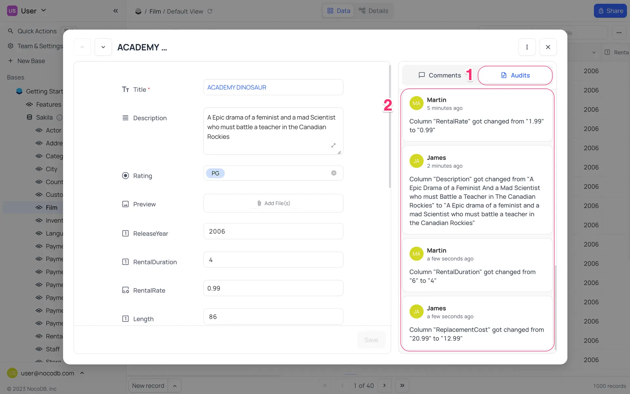Click the info icon next to Sakila
Image resolution: width=630 pixels, height=394 pixels.
click(x=59, y=117)
